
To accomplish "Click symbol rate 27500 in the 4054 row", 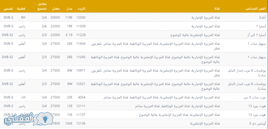I will click(x=55, y=97).
